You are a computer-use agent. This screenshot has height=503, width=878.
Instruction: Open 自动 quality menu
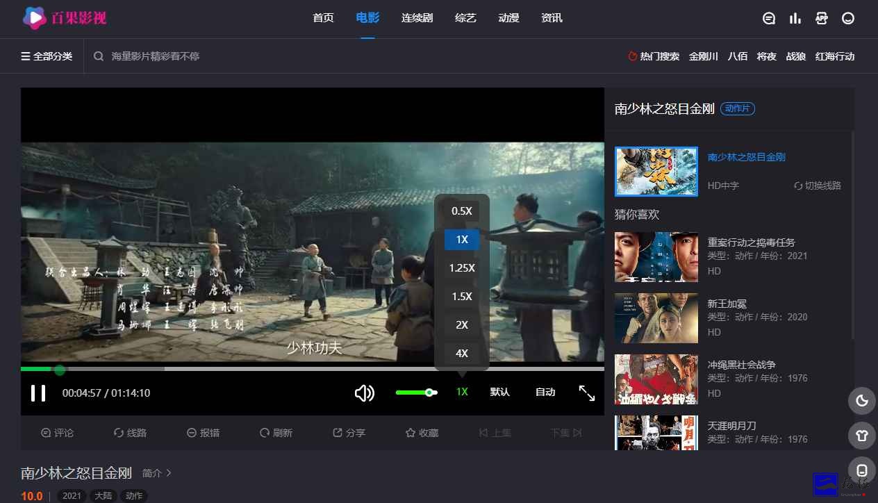[x=545, y=393]
